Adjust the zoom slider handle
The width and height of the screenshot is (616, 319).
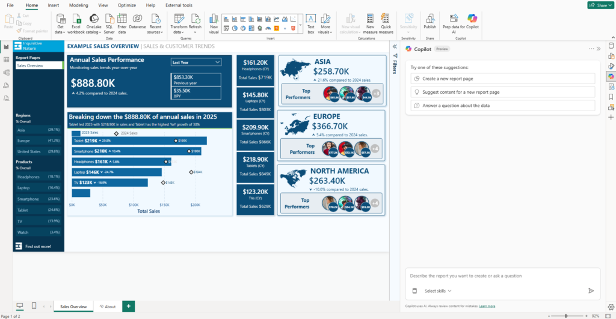566,316
